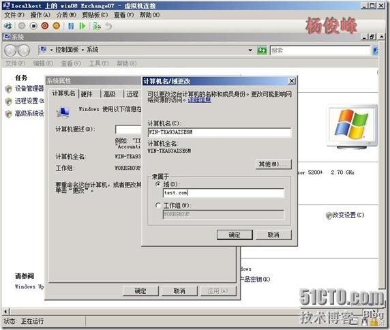Open the 帮助(H) menu of VM connection
Screen dimensions: 390x330
(x=149, y=15)
